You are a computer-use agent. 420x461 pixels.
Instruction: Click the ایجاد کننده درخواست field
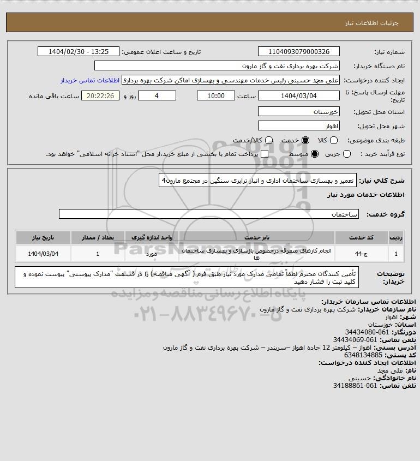click(230, 80)
